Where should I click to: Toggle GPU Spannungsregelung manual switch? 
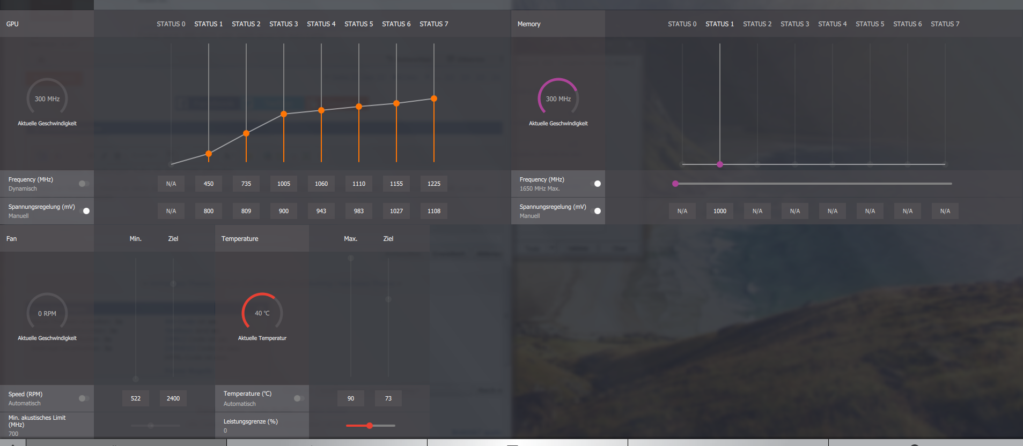(x=84, y=211)
